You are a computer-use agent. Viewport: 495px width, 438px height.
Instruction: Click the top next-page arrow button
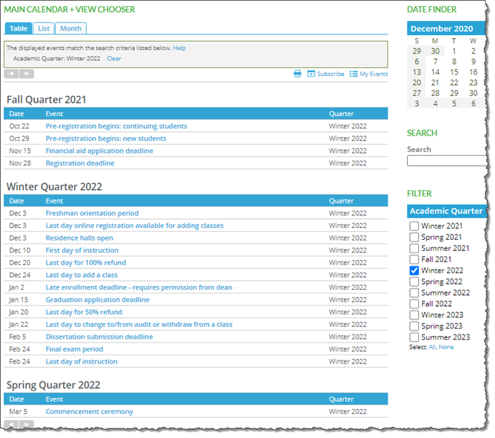[x=27, y=74]
